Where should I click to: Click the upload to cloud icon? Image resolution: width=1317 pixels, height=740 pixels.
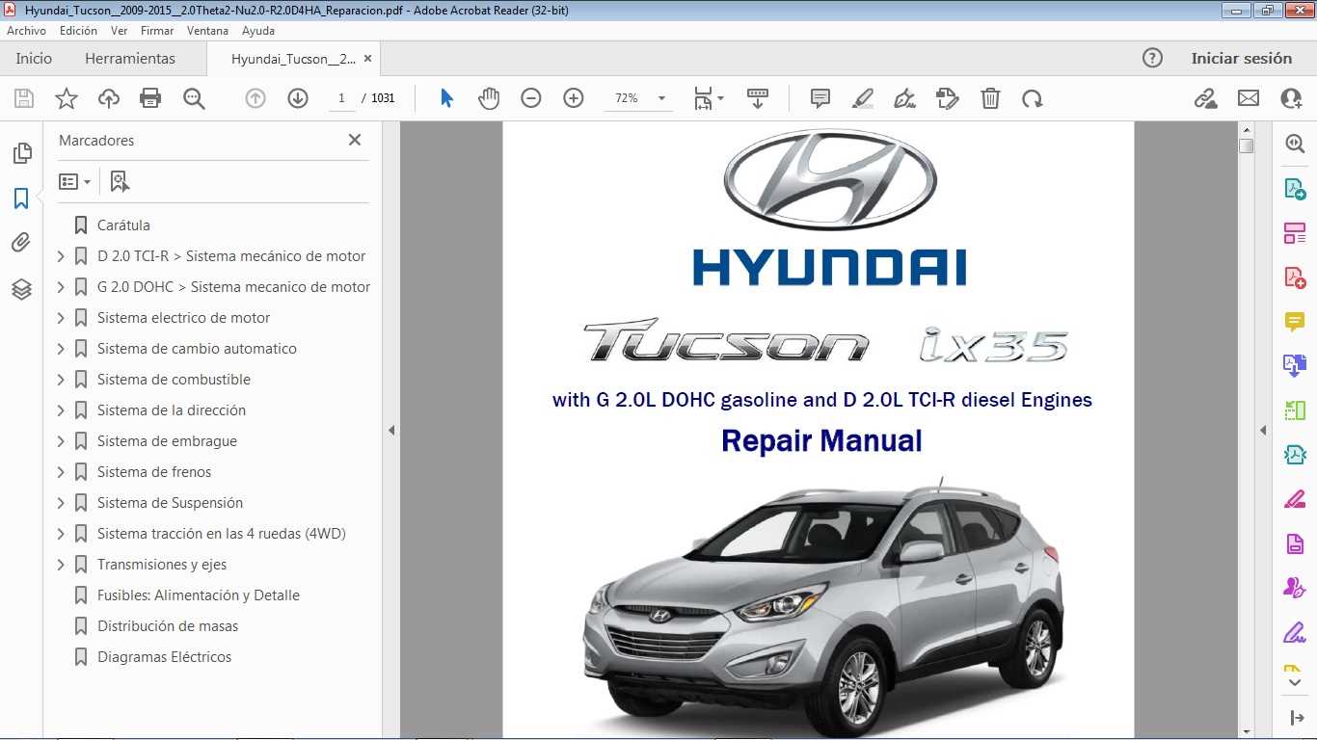coord(109,98)
